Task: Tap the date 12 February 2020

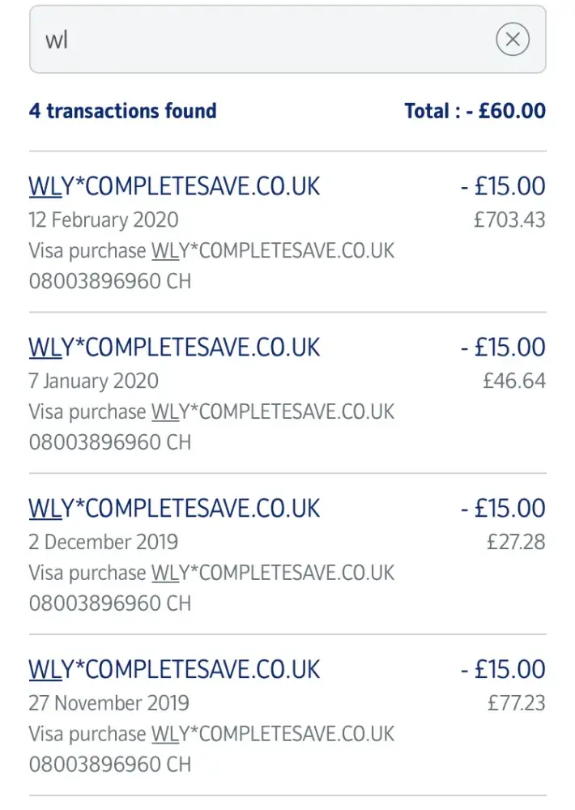Action: pyautogui.click(x=104, y=220)
